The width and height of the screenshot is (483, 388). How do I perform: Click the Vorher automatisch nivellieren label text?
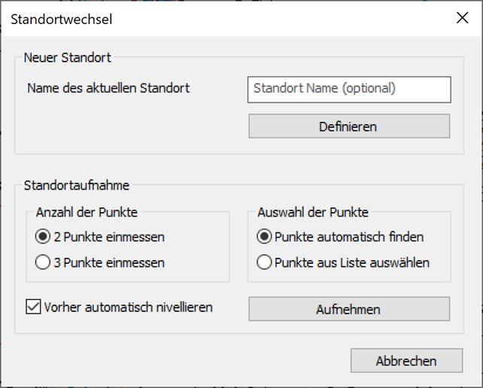[x=129, y=307]
